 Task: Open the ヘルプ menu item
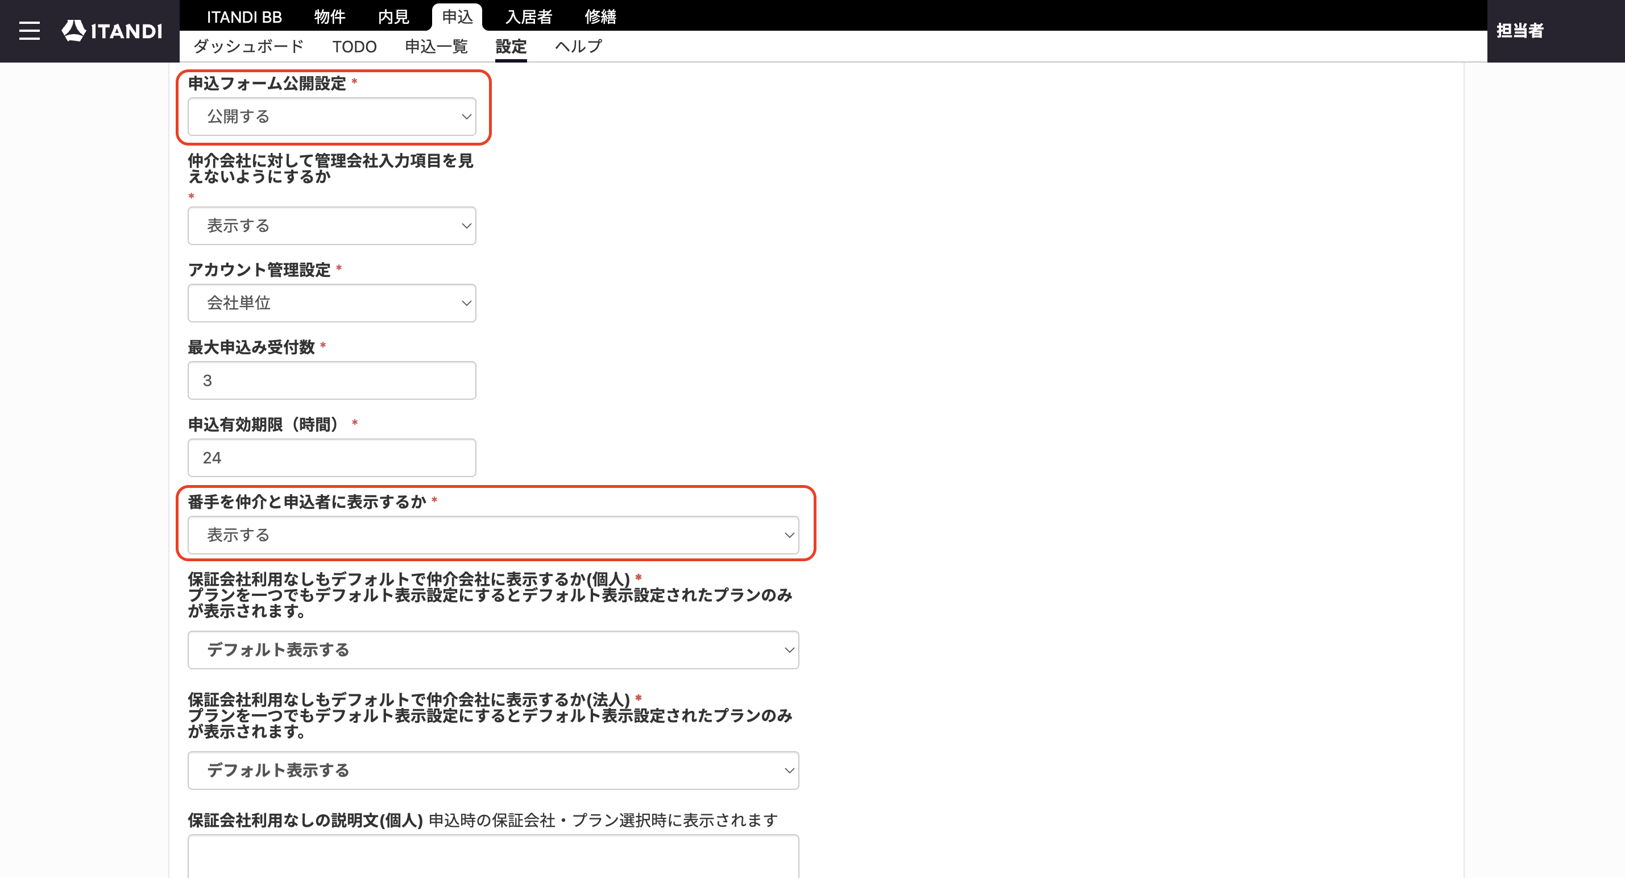[x=578, y=47]
